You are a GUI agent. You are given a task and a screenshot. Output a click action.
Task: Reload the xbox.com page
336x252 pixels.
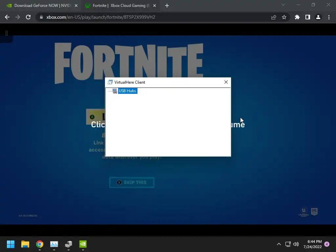point(28,17)
